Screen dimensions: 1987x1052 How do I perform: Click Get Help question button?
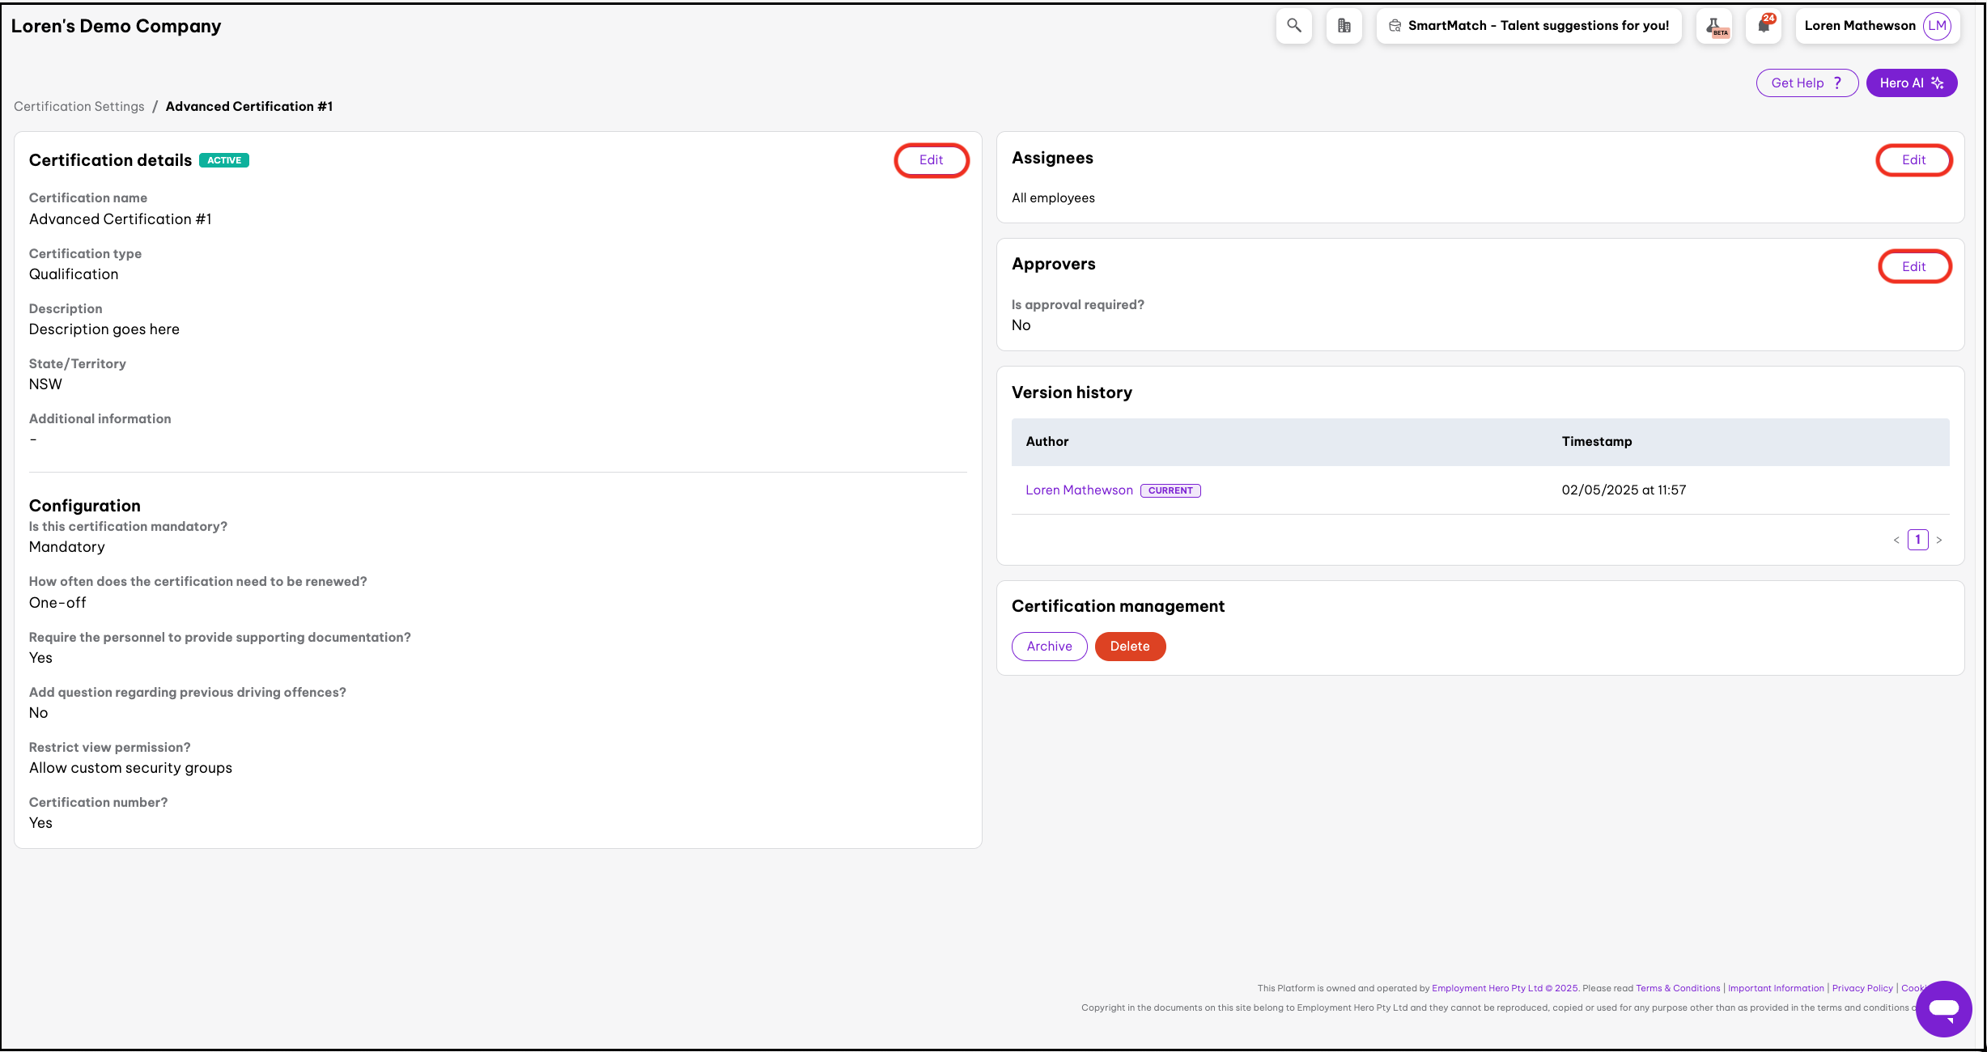coord(1806,83)
